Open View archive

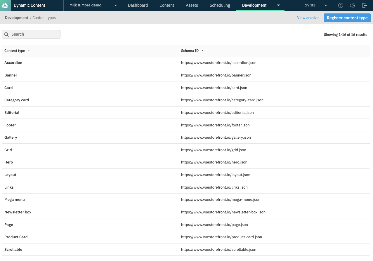point(308,18)
